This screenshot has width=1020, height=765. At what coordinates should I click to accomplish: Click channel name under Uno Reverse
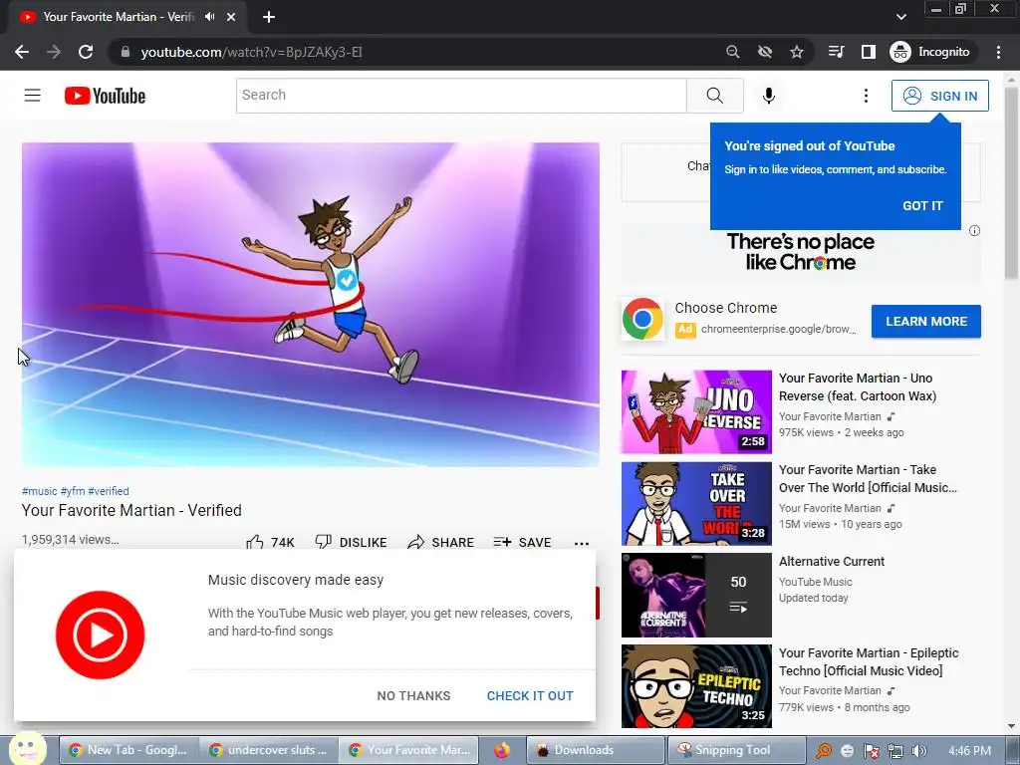click(830, 416)
